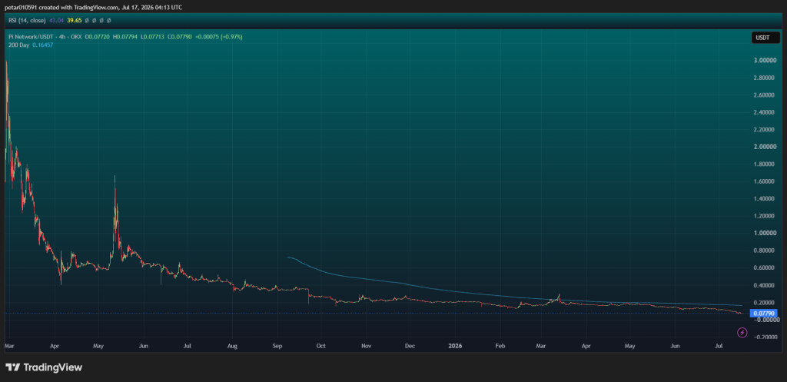This screenshot has width=787, height=382.
Task: Select the 200 Day indicator label
Action: point(18,45)
